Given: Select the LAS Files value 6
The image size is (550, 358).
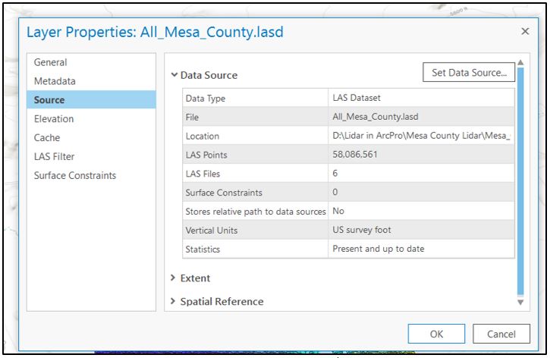Looking at the screenshot, I should 421,173.
